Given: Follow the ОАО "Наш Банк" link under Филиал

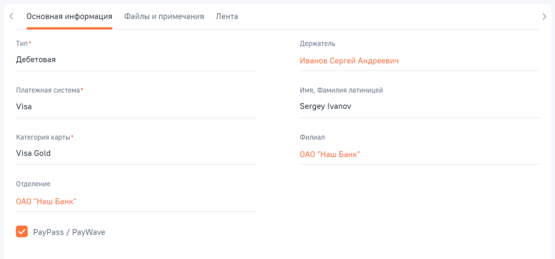Looking at the screenshot, I should 330,154.
